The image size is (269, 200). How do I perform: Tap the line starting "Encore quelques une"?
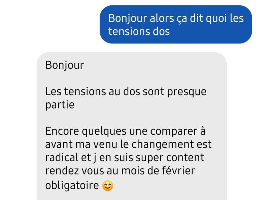125,131
